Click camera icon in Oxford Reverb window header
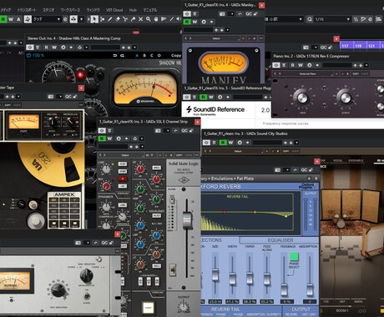Viewport: 384px width, 317px height. [277, 169]
